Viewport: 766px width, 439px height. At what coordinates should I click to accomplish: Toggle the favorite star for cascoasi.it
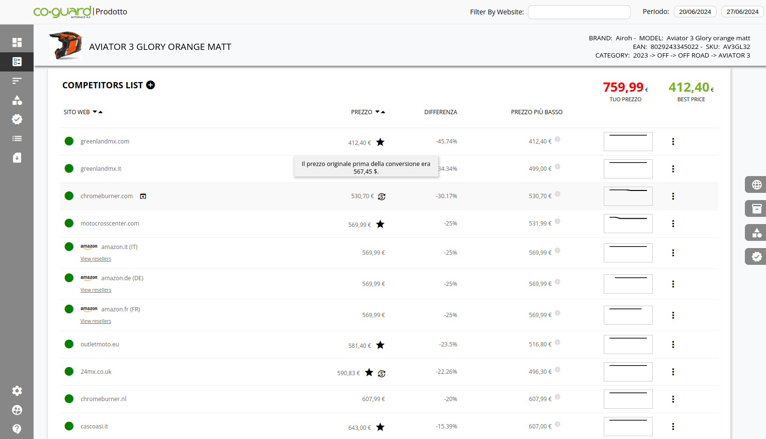(x=380, y=427)
